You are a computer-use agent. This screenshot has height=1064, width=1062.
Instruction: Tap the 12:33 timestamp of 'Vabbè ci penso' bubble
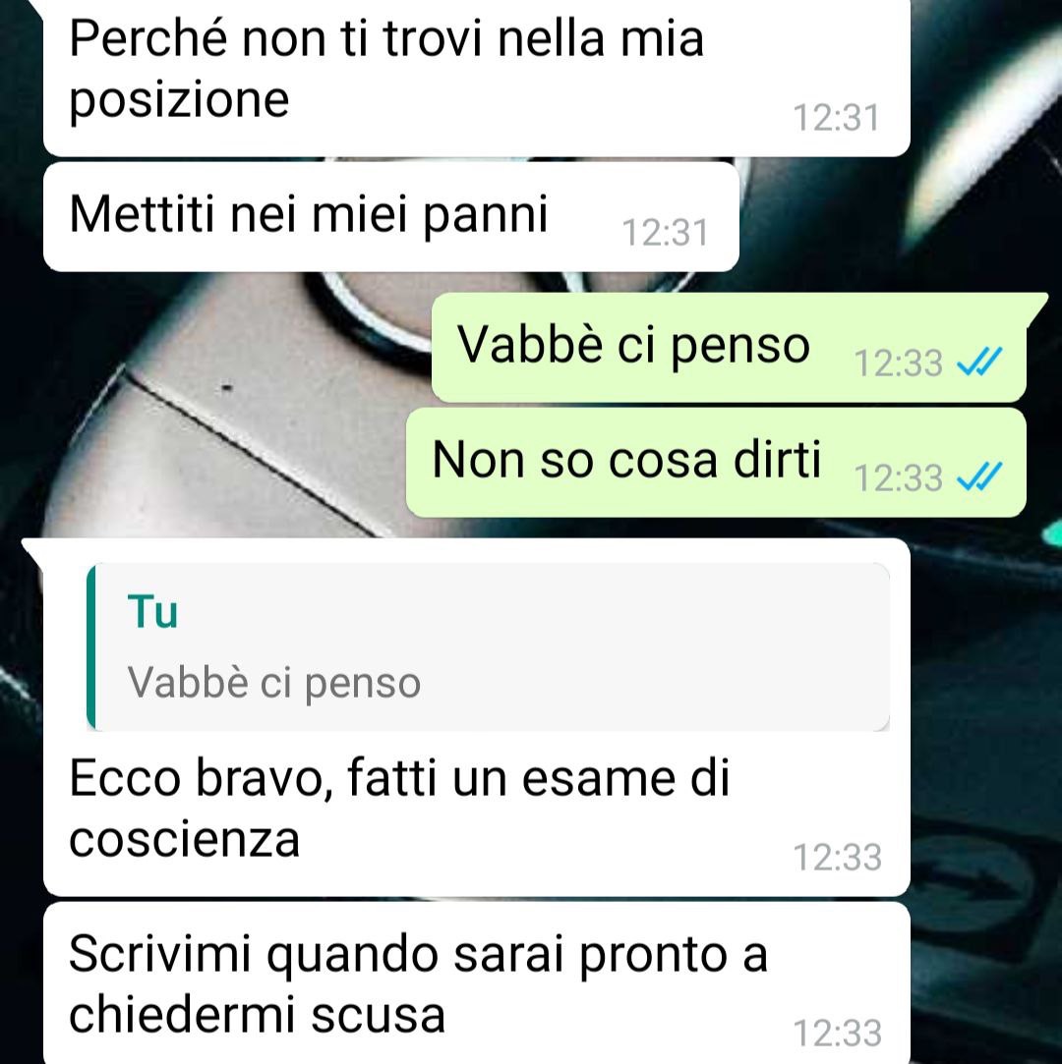pyautogui.click(x=899, y=363)
